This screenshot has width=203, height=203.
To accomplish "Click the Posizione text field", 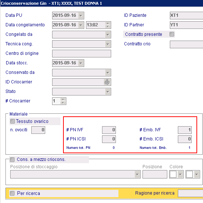I will (155, 174).
